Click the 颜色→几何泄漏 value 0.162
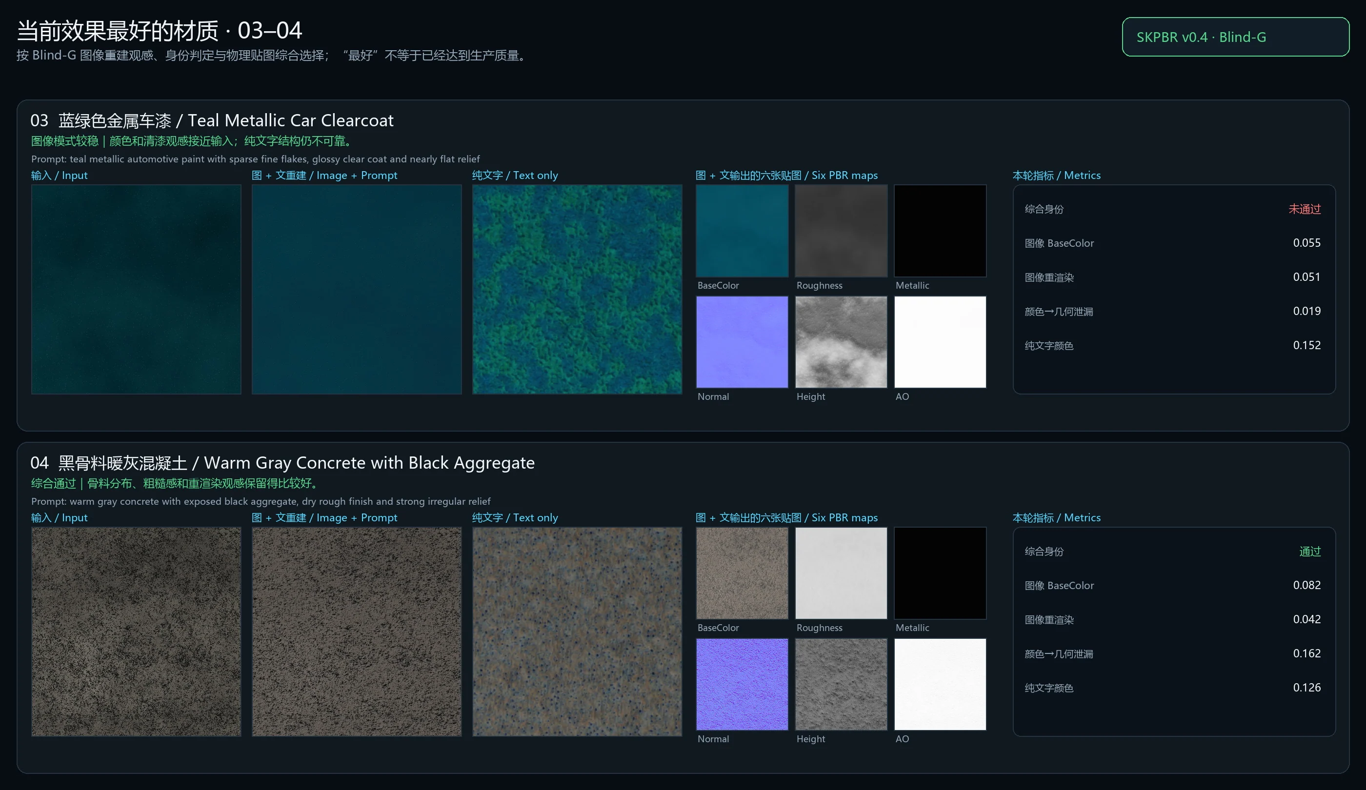Screen dimensions: 1366x790 1307,653
